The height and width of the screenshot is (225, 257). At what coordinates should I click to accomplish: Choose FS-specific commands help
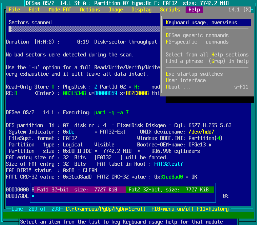tap(197, 42)
